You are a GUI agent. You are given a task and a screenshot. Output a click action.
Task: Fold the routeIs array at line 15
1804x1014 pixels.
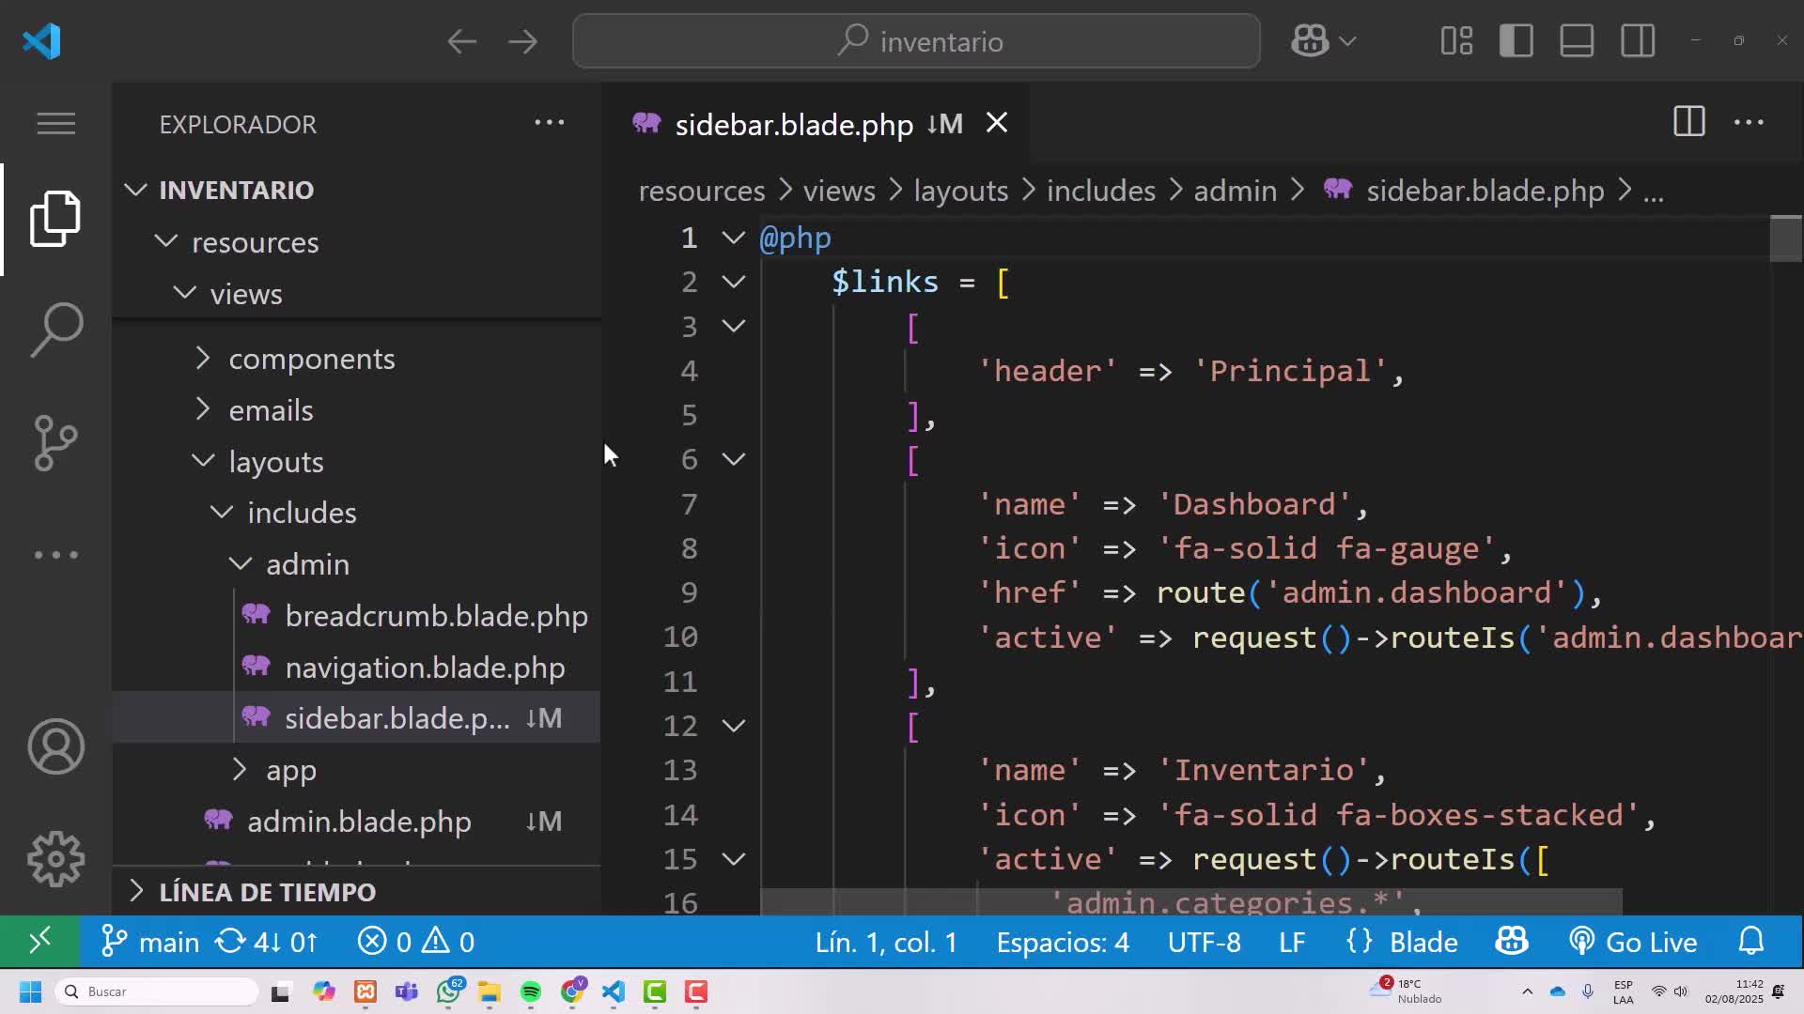point(734,858)
